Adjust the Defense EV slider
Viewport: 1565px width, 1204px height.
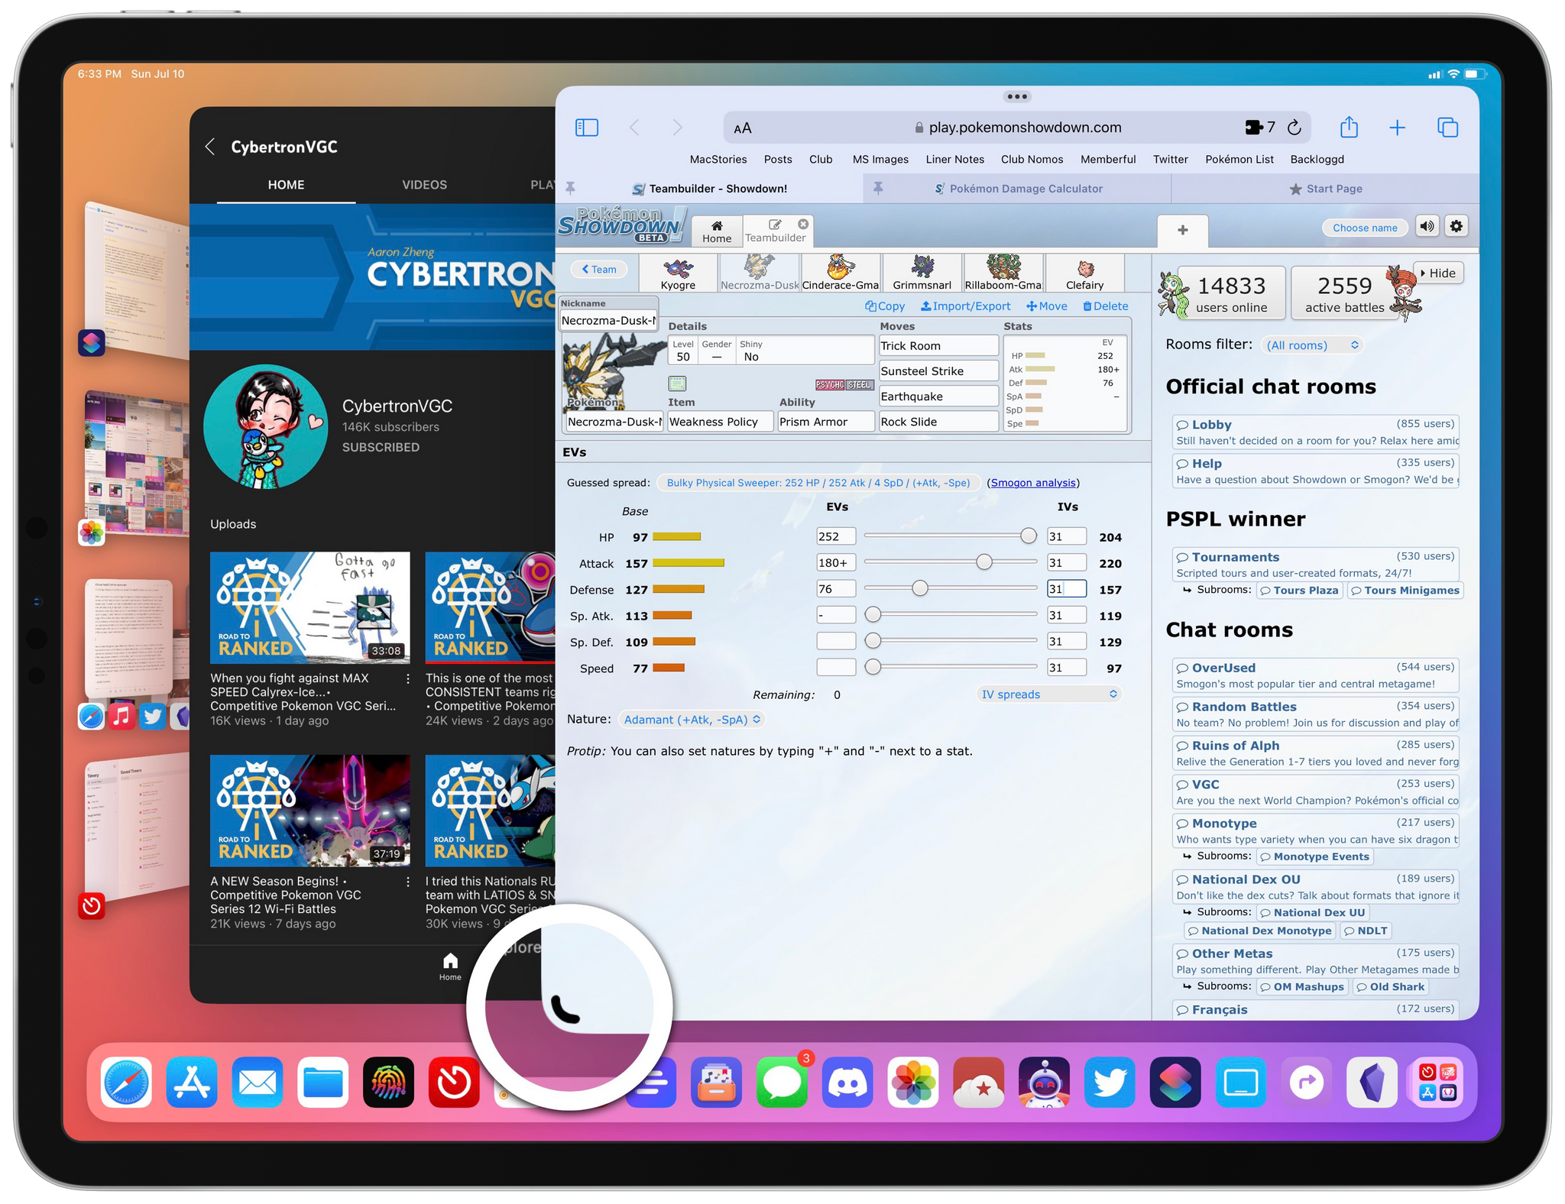pyautogui.click(x=920, y=588)
